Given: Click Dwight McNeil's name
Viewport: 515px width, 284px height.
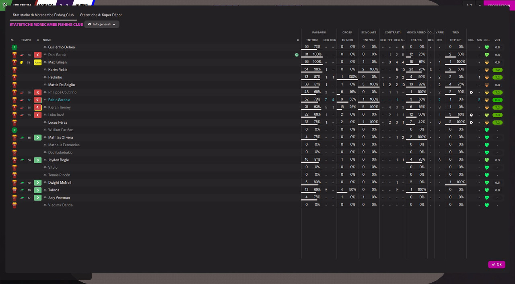Looking at the screenshot, I should 60,182.
